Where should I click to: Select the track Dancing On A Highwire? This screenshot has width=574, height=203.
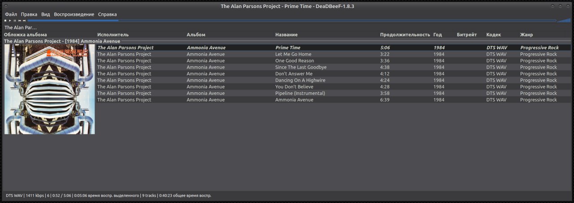click(334, 80)
